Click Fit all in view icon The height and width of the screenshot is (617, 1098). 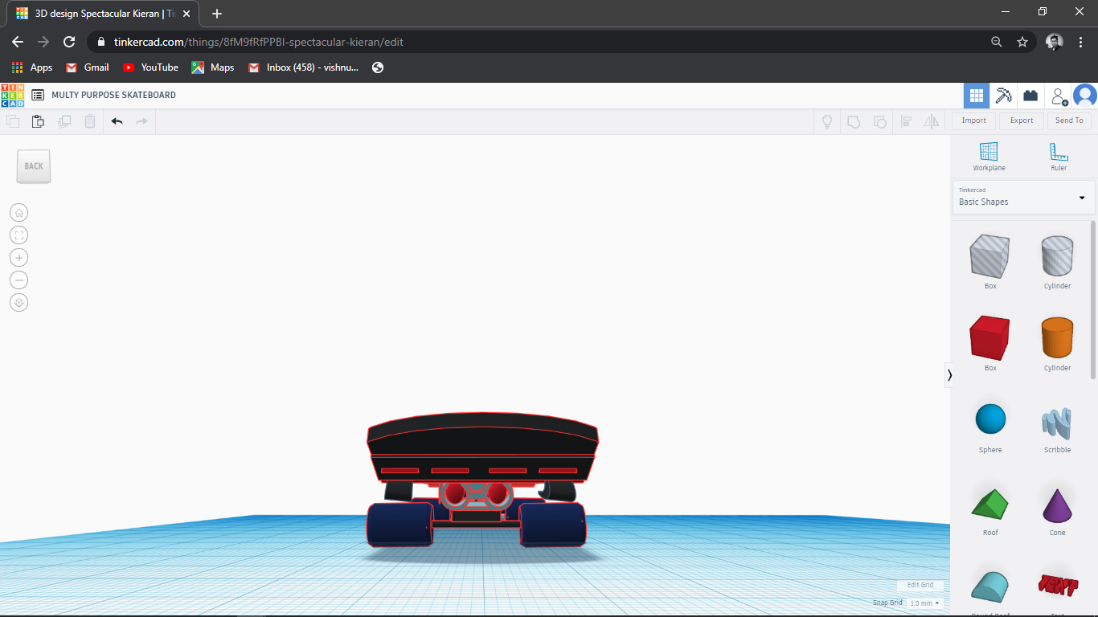tap(19, 235)
